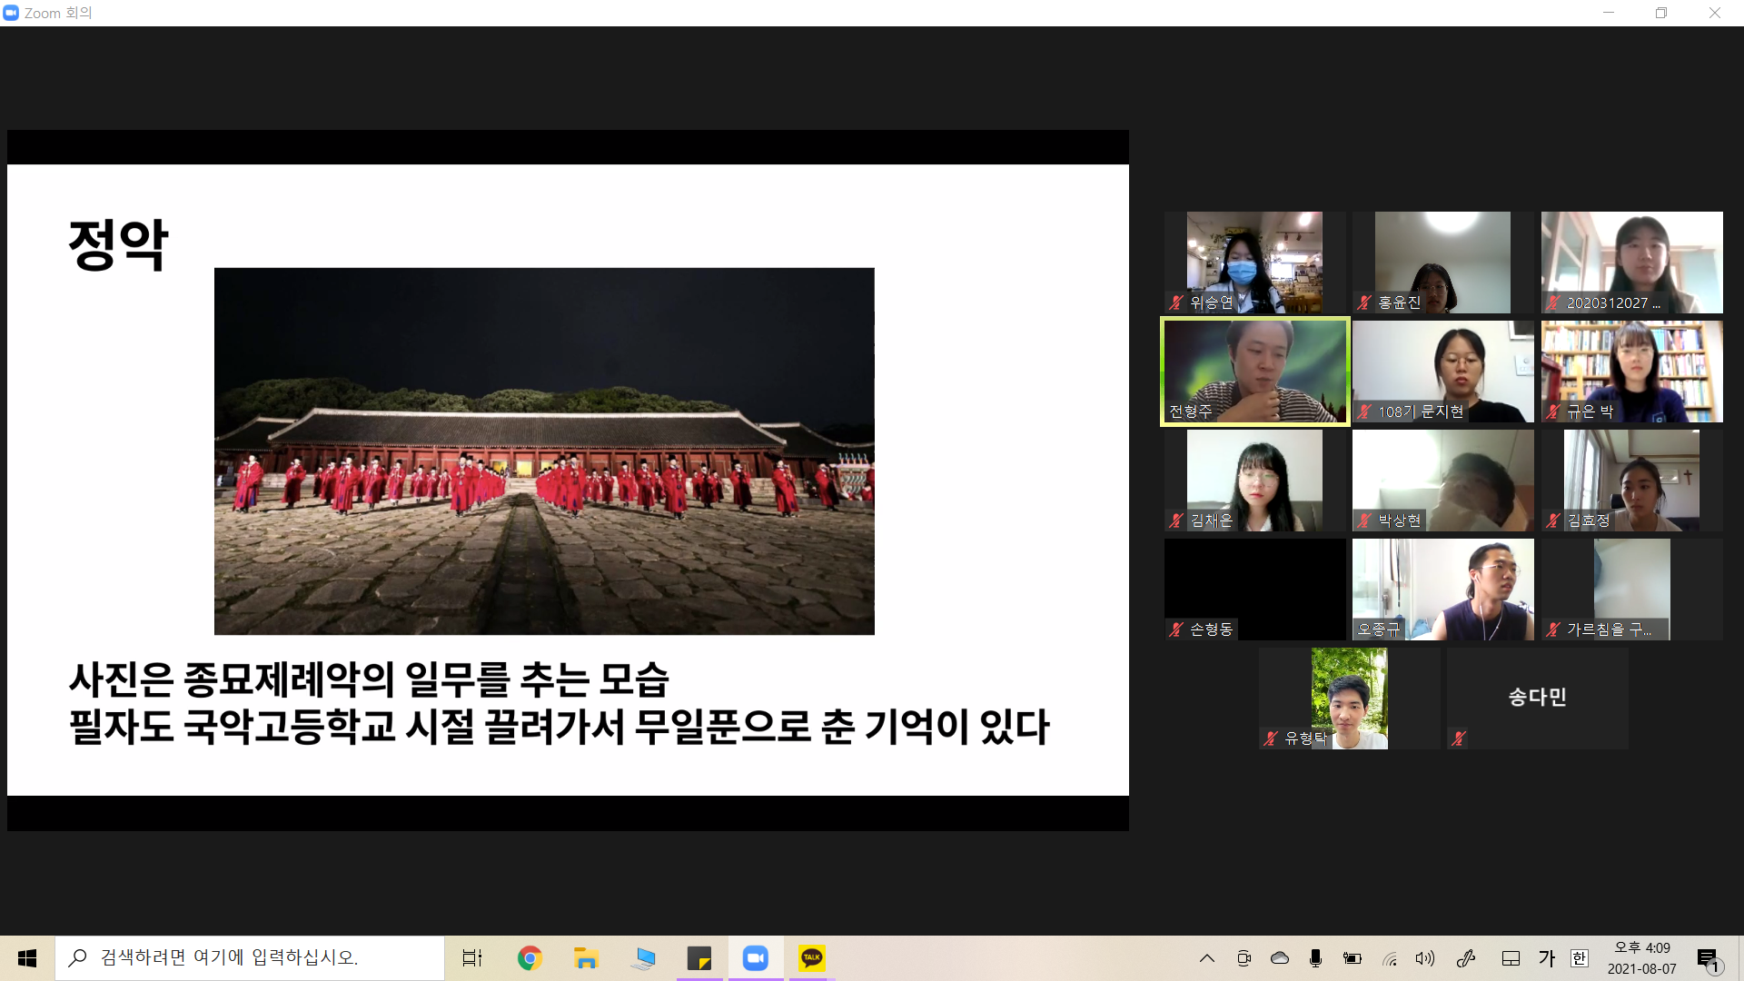Toggle the 한 Korean IME mode indicator
Screen dimensions: 1744x981
pyautogui.click(x=1580, y=958)
